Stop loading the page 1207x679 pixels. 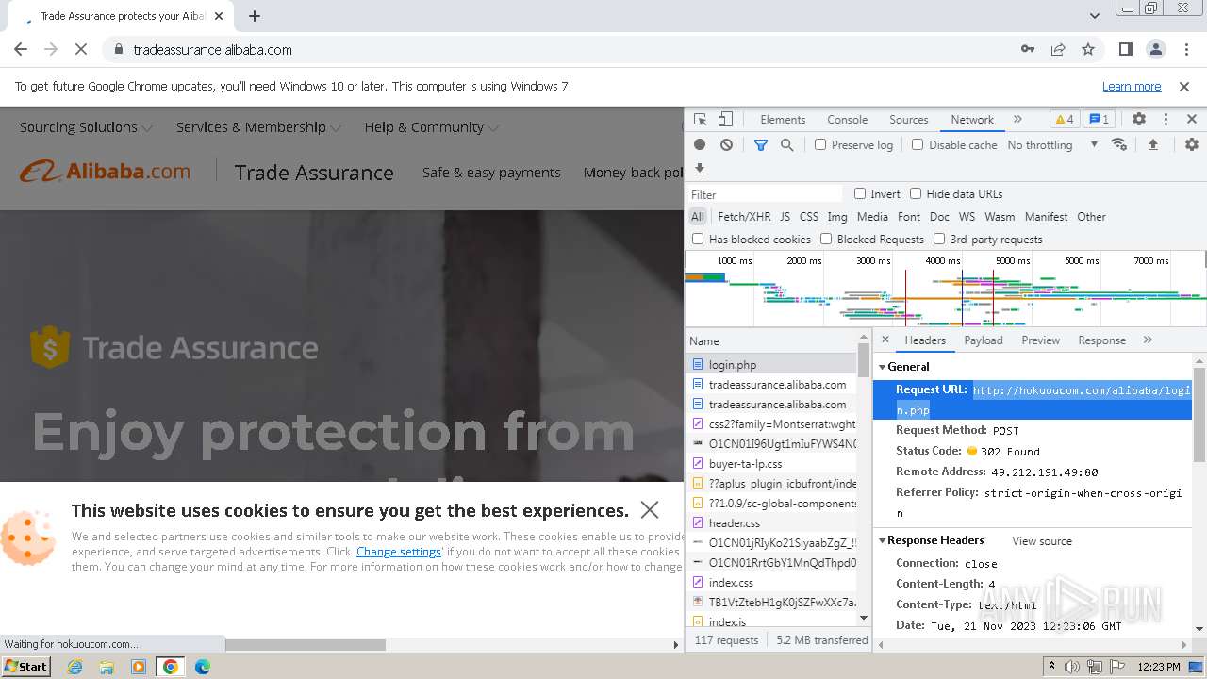[79, 49]
